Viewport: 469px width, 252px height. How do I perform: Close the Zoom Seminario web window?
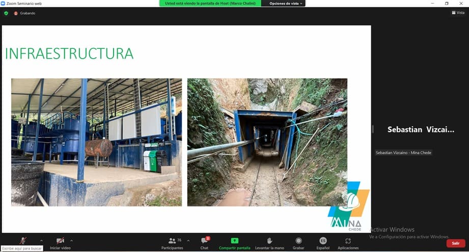click(x=461, y=3)
